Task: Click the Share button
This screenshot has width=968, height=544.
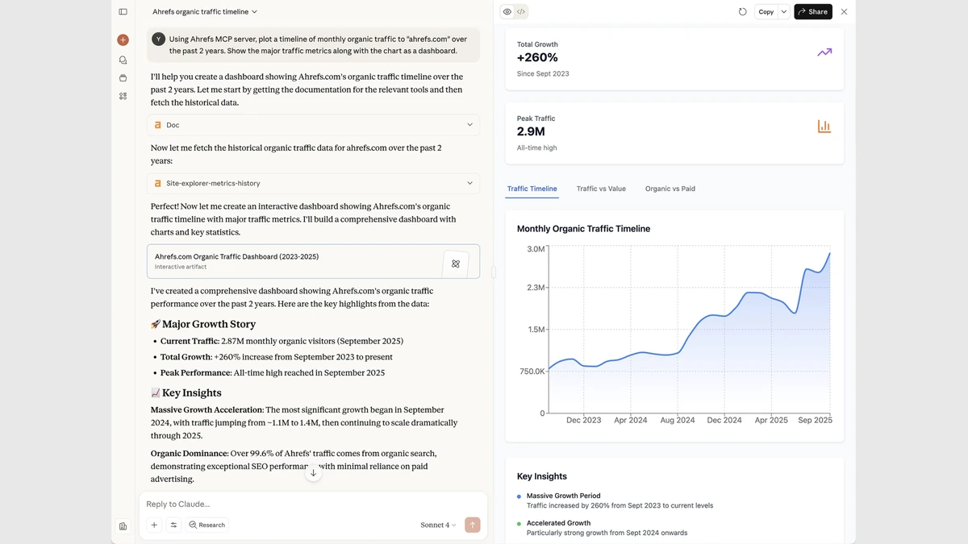Action: tap(813, 12)
